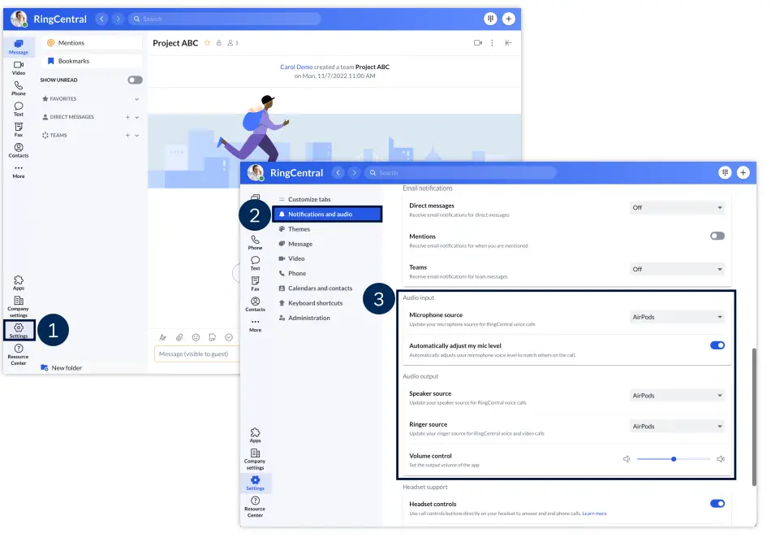Toggle the SHOW UNREAD switch
771x542 pixels.
click(135, 80)
